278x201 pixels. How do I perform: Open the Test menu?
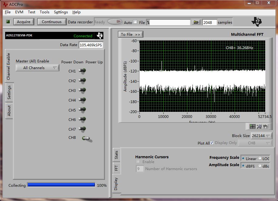point(32,12)
